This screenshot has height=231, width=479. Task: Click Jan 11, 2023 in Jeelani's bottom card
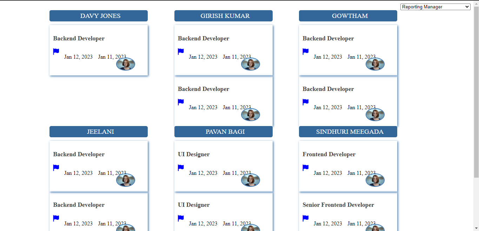(112, 224)
